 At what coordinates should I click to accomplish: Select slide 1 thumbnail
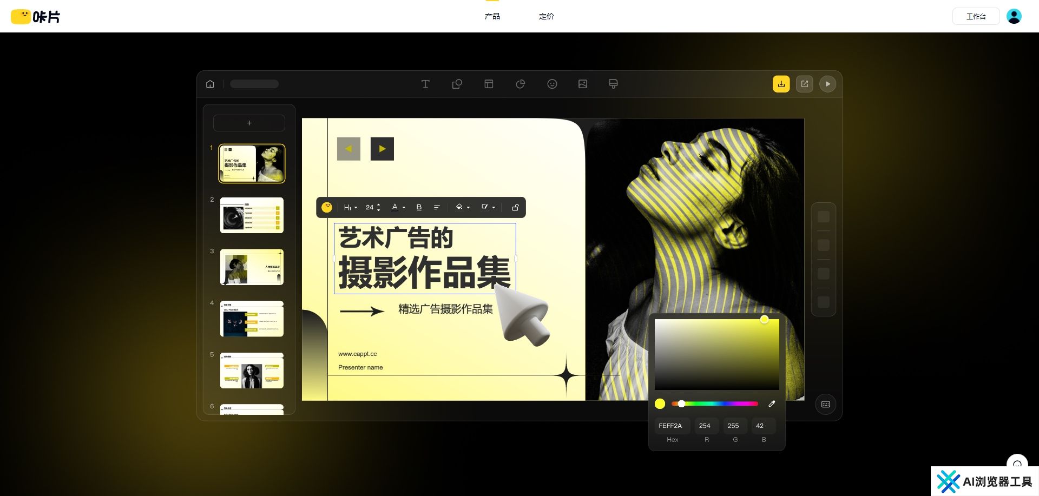click(252, 163)
